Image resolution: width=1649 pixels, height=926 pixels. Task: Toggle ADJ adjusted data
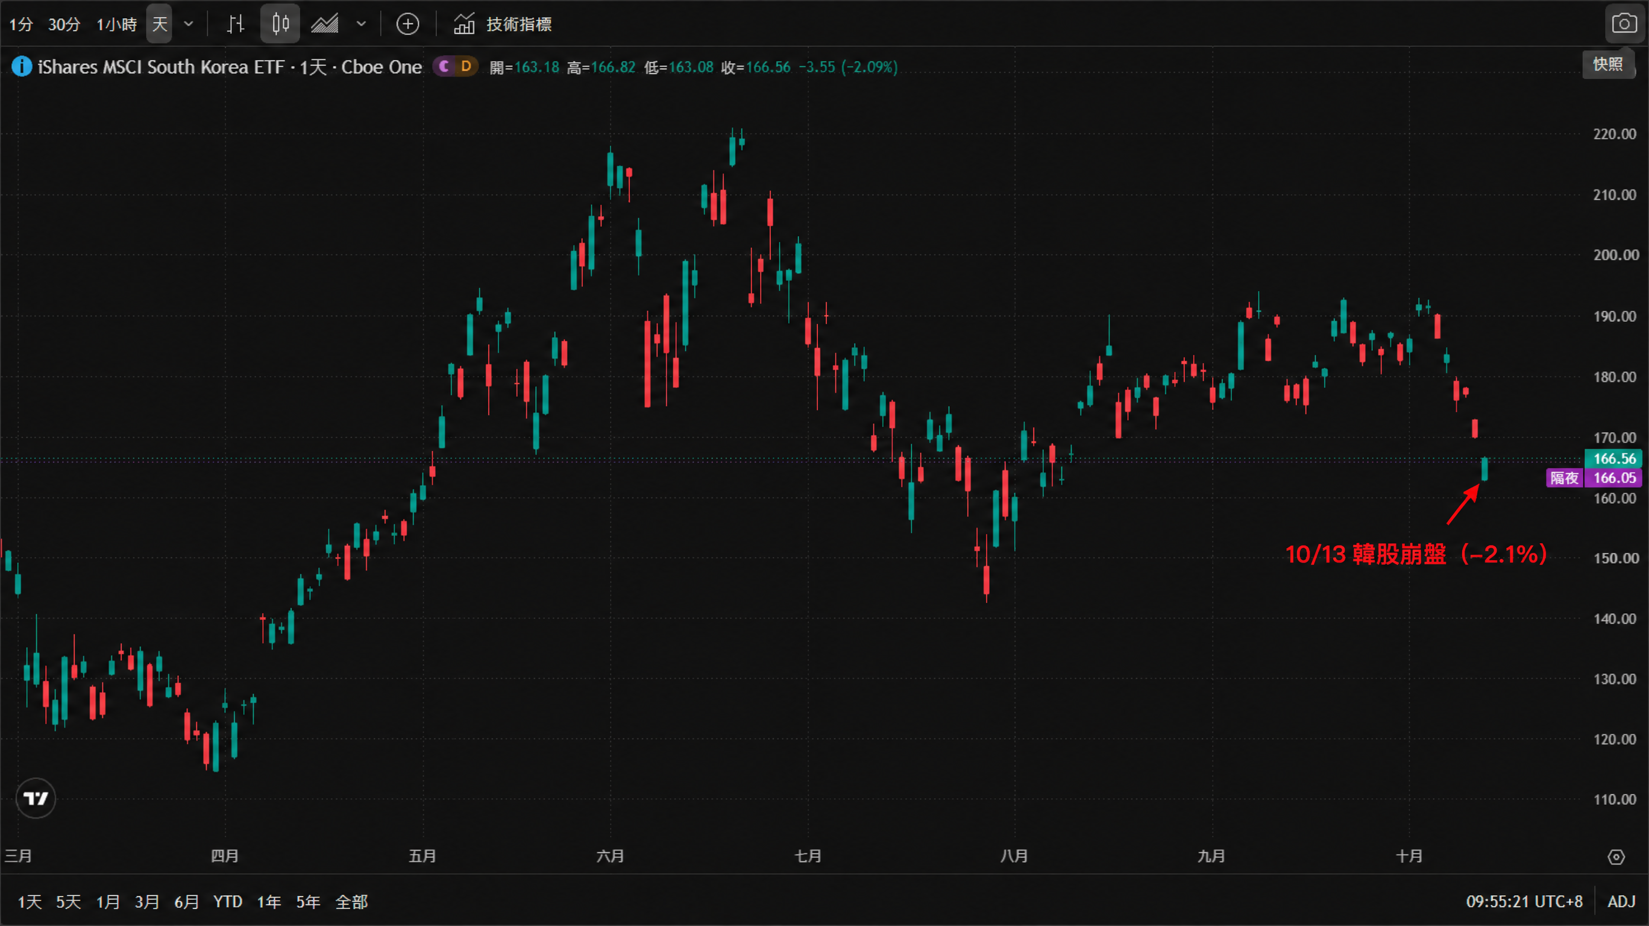click(x=1621, y=902)
